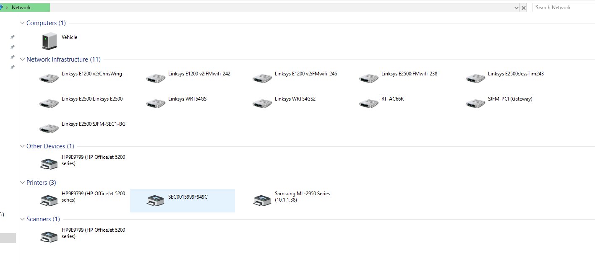Viewport: 595px width, 264px height.
Task: Select Samsung ML-2950 Series printer icon
Action: click(262, 200)
